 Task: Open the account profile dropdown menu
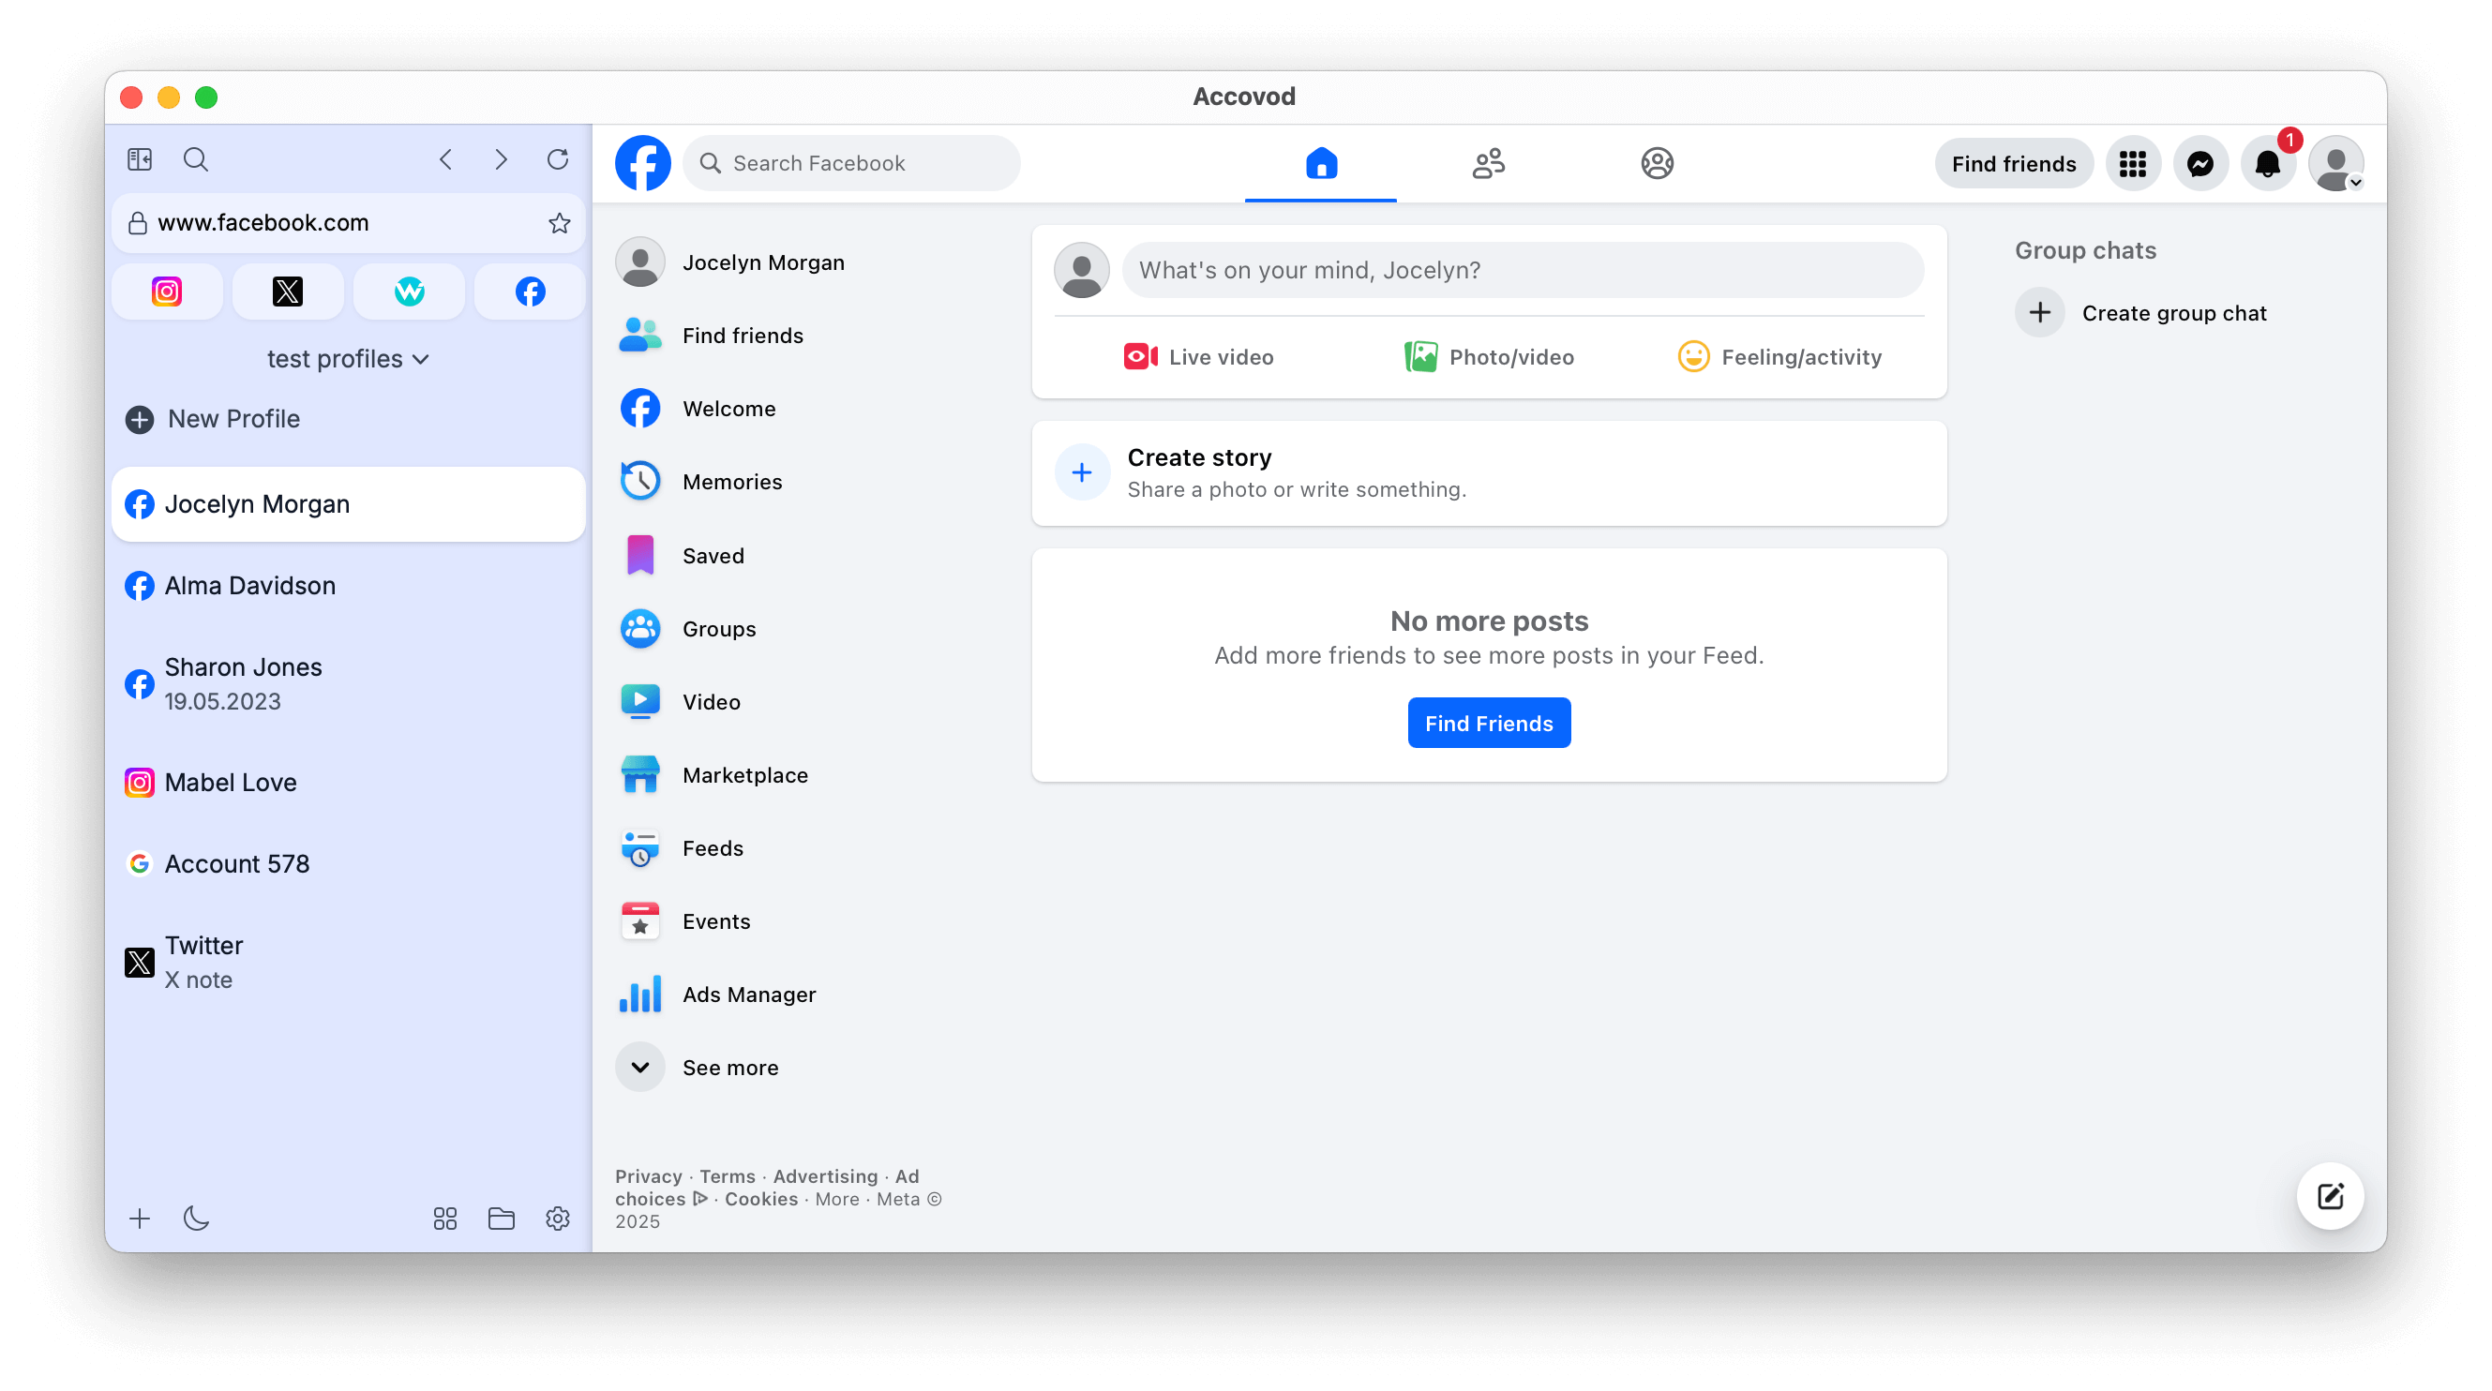pyautogui.click(x=2336, y=163)
